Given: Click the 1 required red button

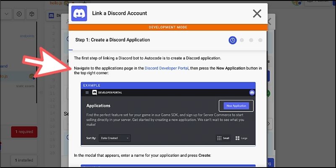Looking at the screenshot, I should (x=24, y=132).
